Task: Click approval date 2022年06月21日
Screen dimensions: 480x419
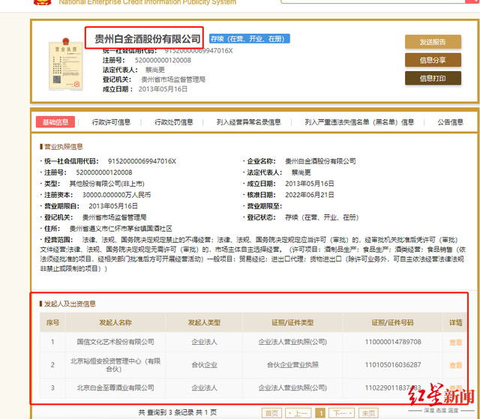Action: coord(310,195)
